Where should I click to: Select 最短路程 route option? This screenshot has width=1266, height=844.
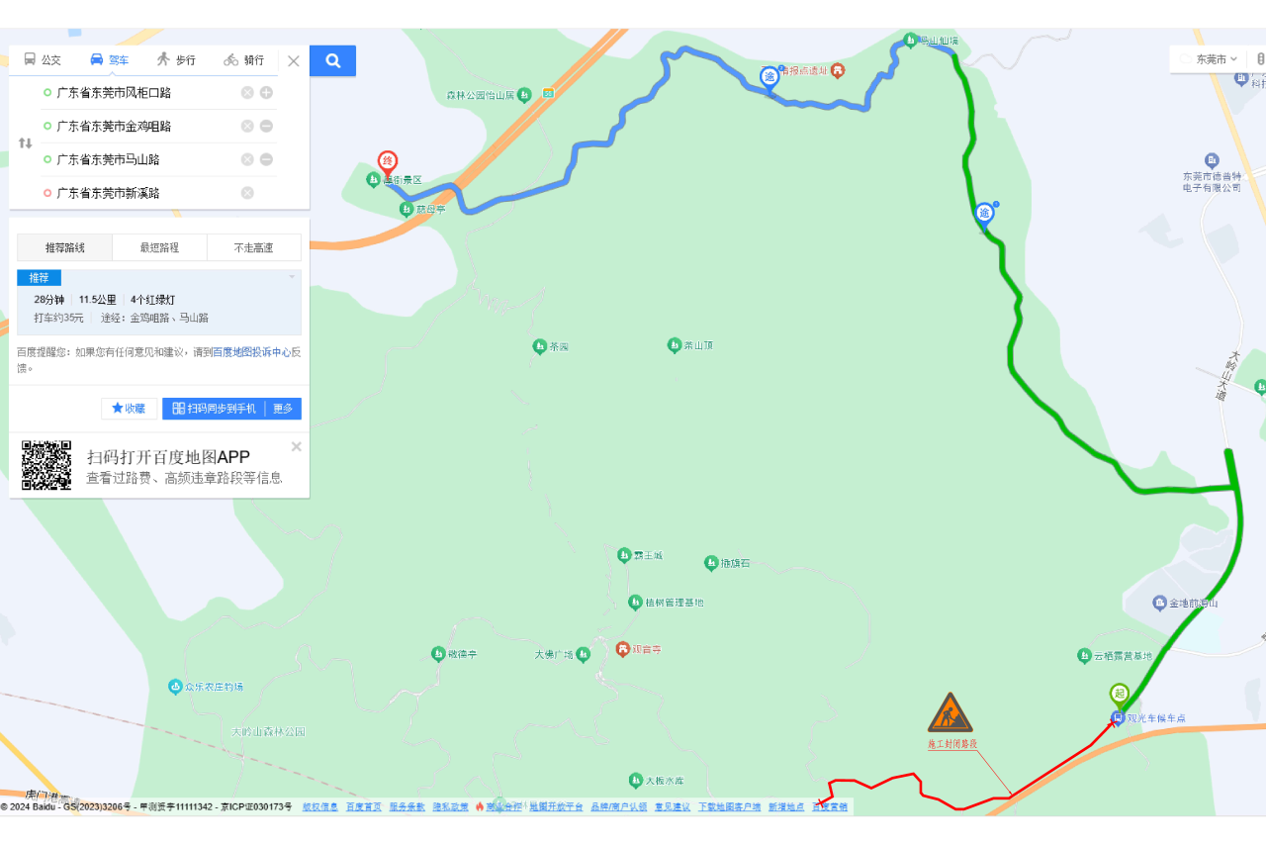(159, 247)
